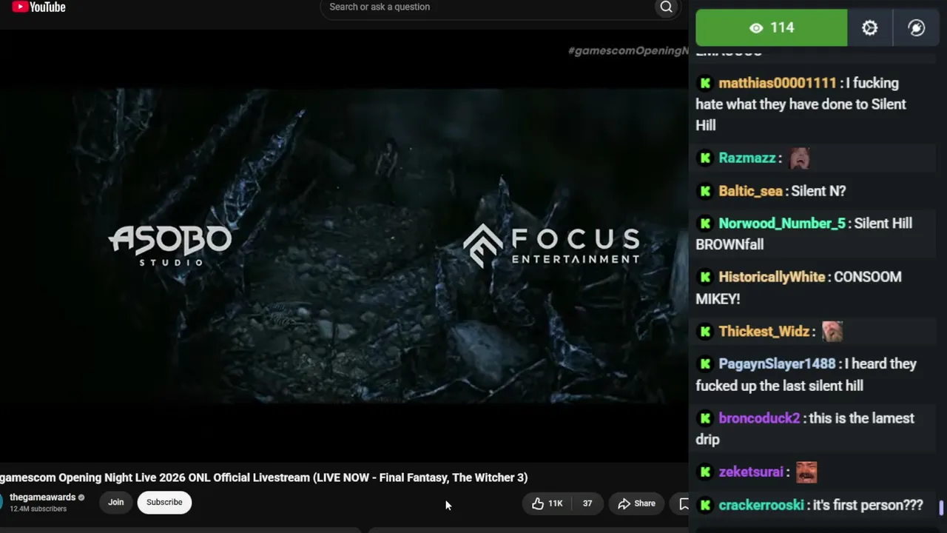Click the gamescom Opening Night Live video title

click(263, 477)
